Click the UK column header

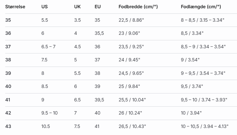coord(78,7)
